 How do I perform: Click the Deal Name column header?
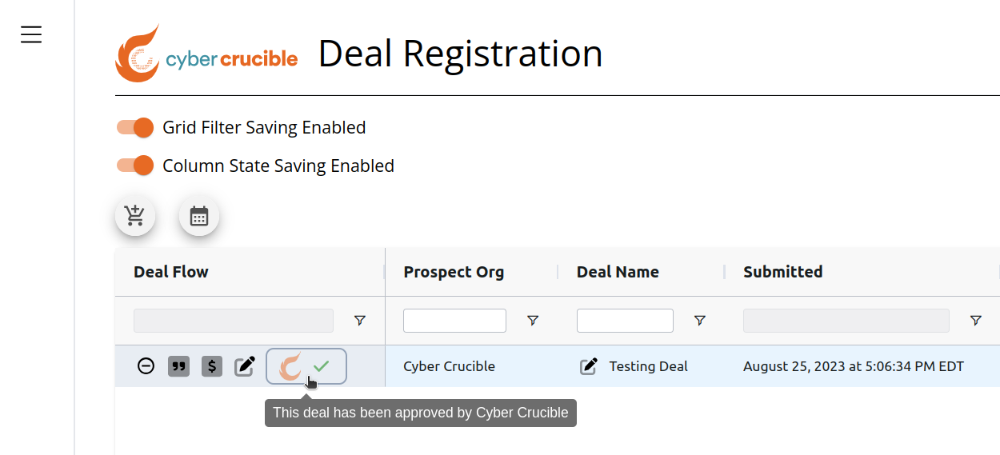618,272
